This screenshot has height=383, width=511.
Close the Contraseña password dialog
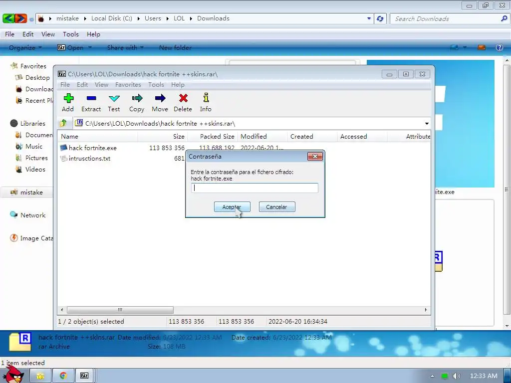315,156
